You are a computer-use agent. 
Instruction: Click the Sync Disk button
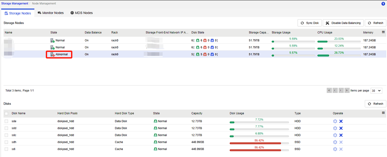(x=309, y=23)
